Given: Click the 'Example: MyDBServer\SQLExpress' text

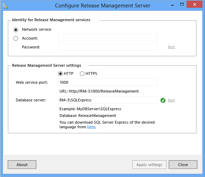Looking at the screenshot, I should click(90, 109).
